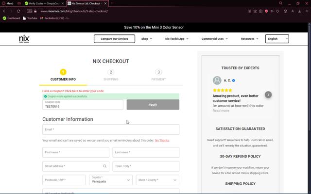Open the Country dropdown showing Venezuela

pos(111,180)
